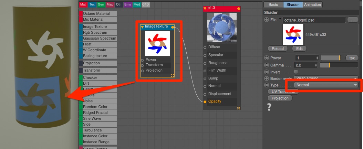Switch to the Animation tab
The image size is (363, 149).
312,4
